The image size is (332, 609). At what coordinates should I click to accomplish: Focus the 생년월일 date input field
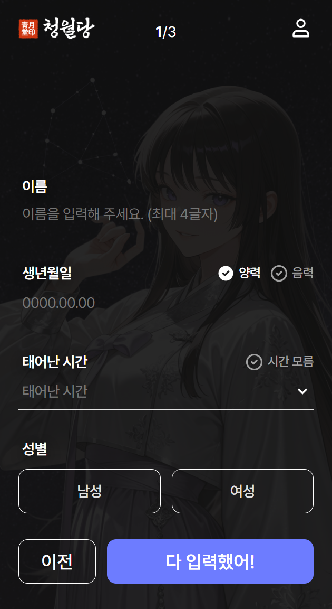pos(166,303)
